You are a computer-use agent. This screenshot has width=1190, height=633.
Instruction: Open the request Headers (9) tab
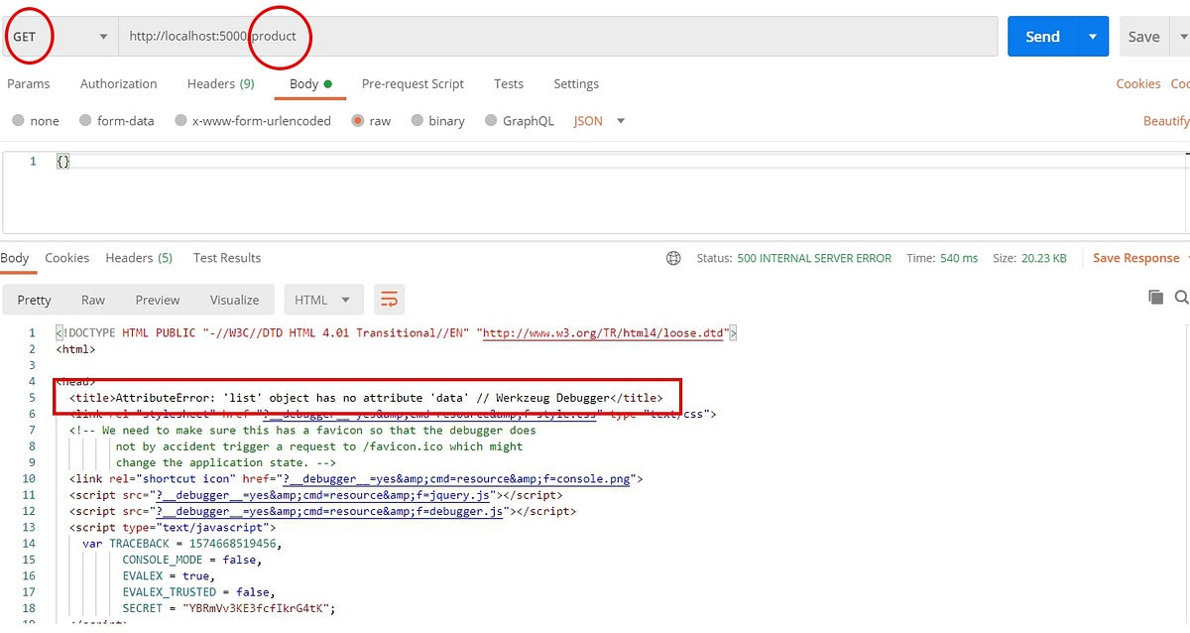220,84
